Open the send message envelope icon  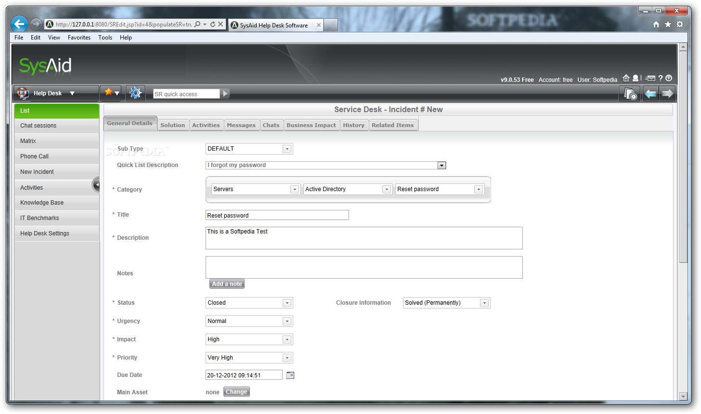pos(651,78)
